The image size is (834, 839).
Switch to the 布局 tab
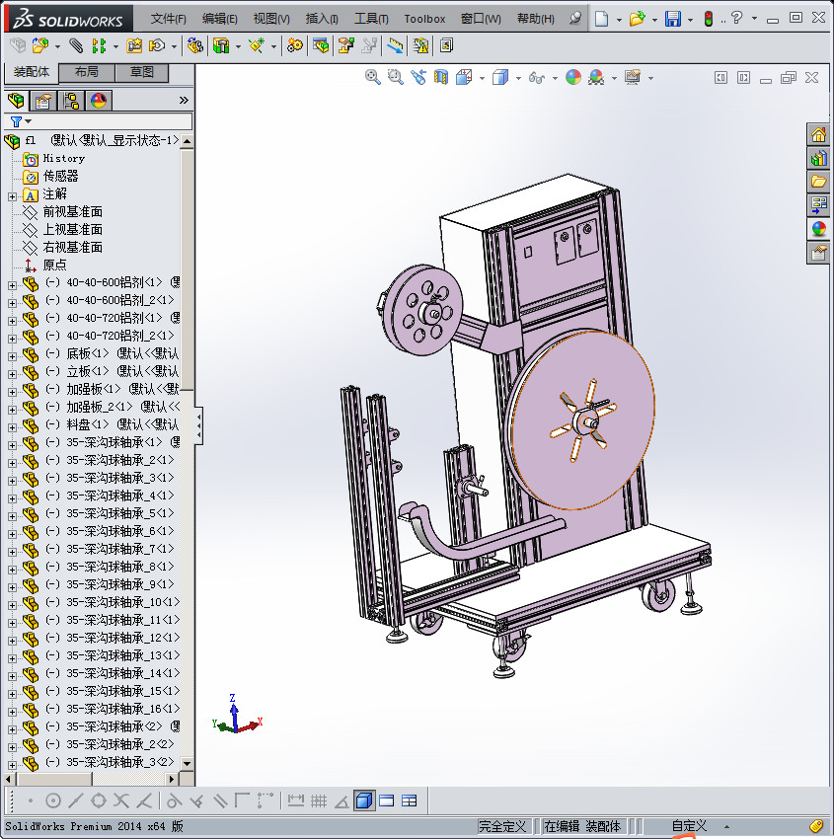click(x=86, y=72)
